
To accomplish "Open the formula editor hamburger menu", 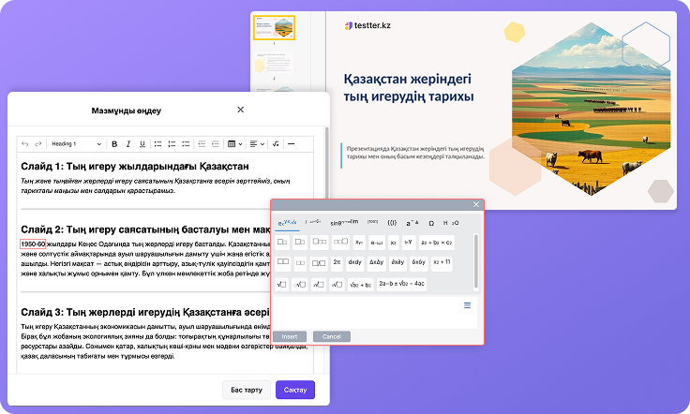I will pos(467,305).
